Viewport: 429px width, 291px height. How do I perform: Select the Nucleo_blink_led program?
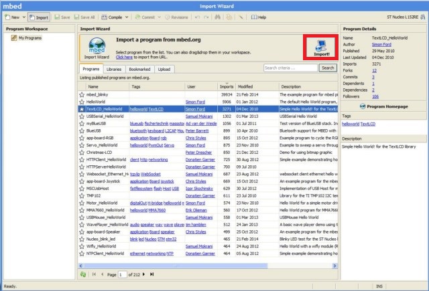[208, 239]
